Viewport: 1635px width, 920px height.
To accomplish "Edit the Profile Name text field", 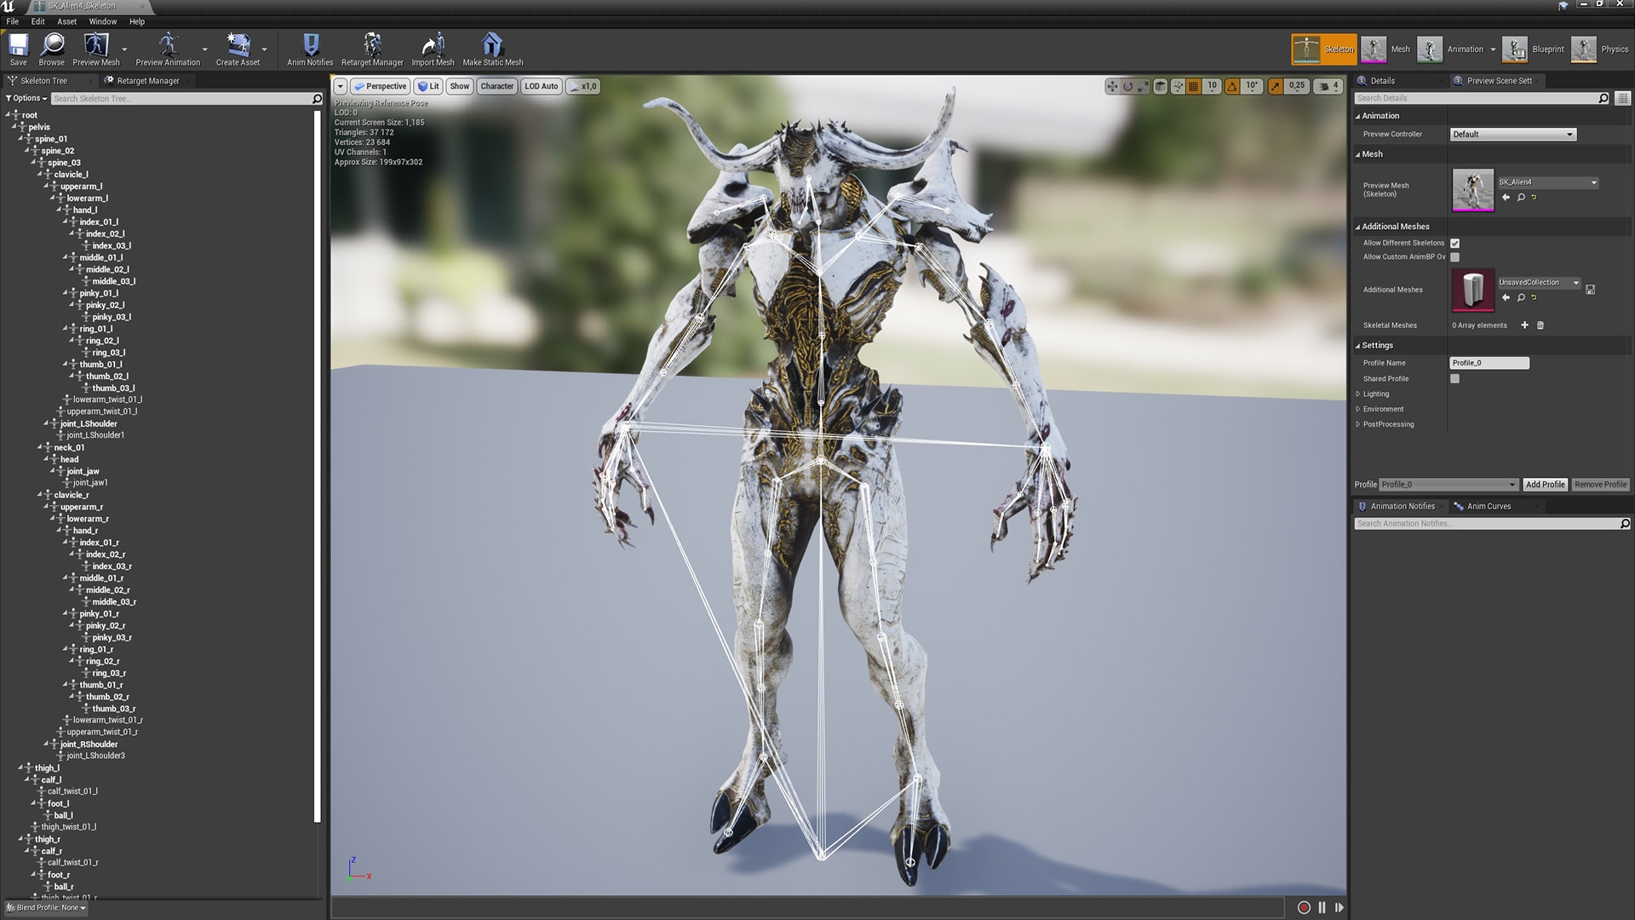I will click(x=1489, y=362).
